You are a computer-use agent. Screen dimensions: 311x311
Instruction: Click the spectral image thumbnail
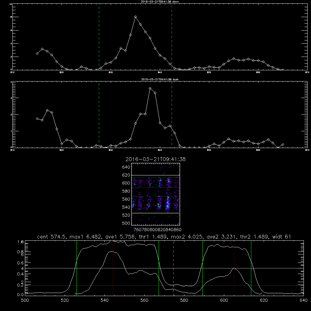[x=155, y=194]
